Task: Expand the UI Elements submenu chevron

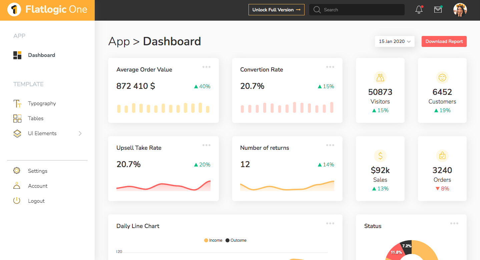Action: pos(80,133)
